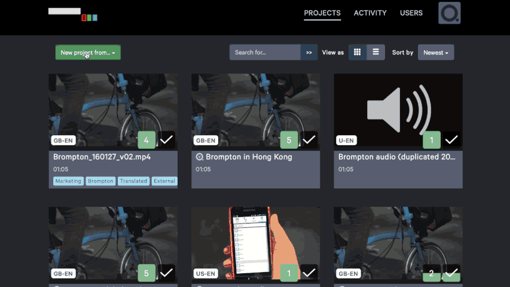Screen dimensions: 510x287
Task: Click 01:05 duration under Brompton audio
Action: pyautogui.click(x=346, y=169)
